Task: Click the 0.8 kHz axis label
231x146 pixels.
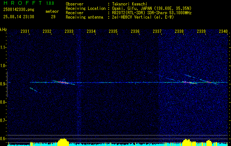Action: 3,102
